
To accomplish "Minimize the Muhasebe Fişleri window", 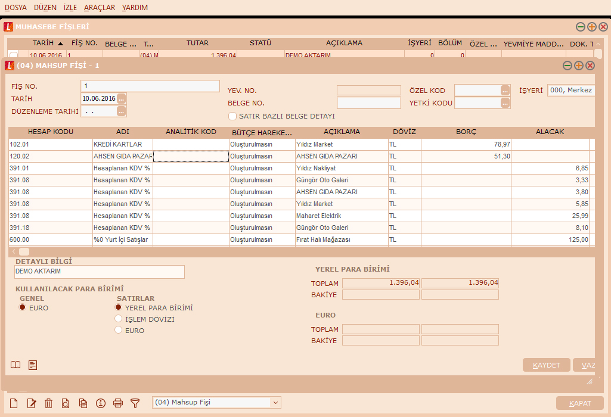I will (x=580, y=26).
